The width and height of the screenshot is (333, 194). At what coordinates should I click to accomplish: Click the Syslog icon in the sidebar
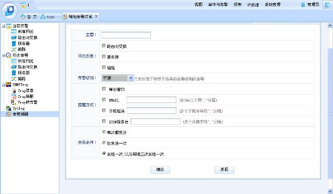[x=8, y=108]
